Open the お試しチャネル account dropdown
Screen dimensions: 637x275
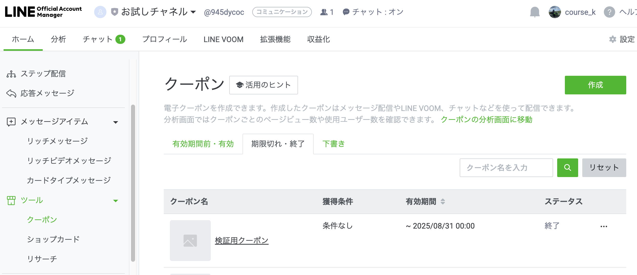(159, 12)
